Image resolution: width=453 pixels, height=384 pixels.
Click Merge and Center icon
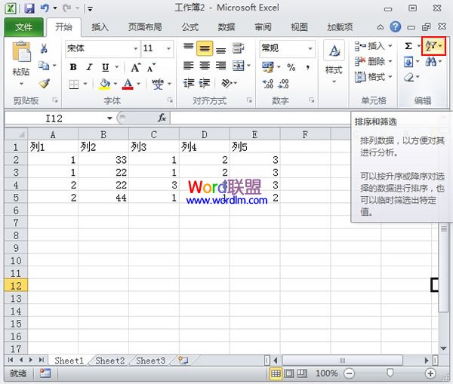pos(239,66)
